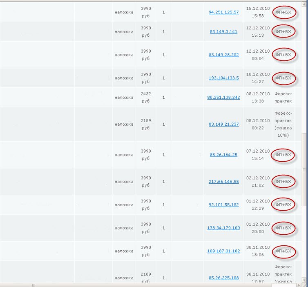The width and height of the screenshot is (308, 287).
Task: Open the 83.149.28.202 IP address
Action: pyautogui.click(x=223, y=55)
